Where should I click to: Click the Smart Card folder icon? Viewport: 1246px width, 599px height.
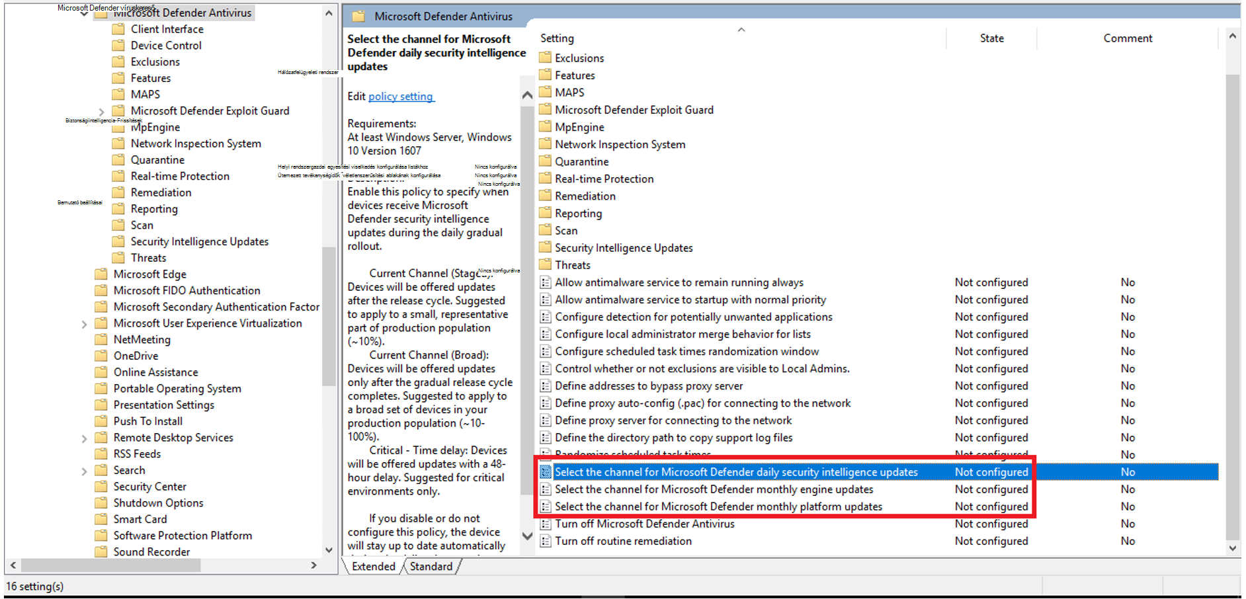(x=101, y=520)
